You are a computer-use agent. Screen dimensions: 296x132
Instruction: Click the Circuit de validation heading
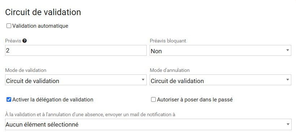(x=43, y=12)
